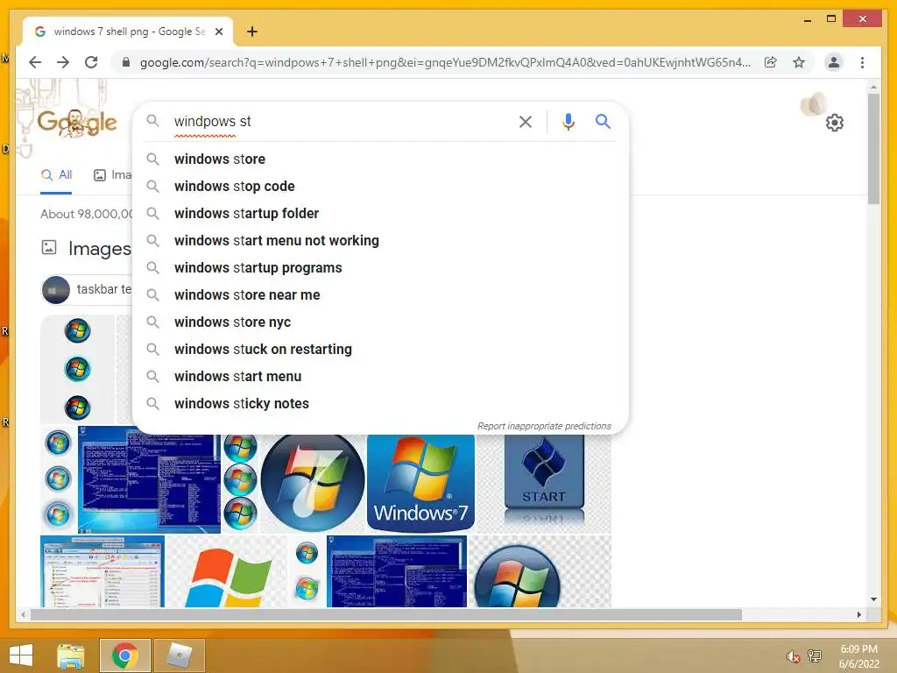Select windows sticky notes suggestion
Viewport: 897px width, 673px height.
pos(380,403)
